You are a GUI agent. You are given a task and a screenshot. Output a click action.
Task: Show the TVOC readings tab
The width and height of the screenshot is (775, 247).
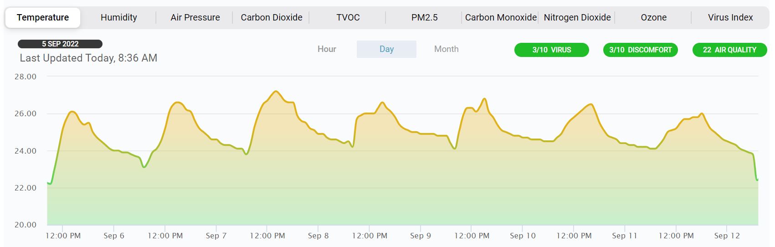click(348, 17)
